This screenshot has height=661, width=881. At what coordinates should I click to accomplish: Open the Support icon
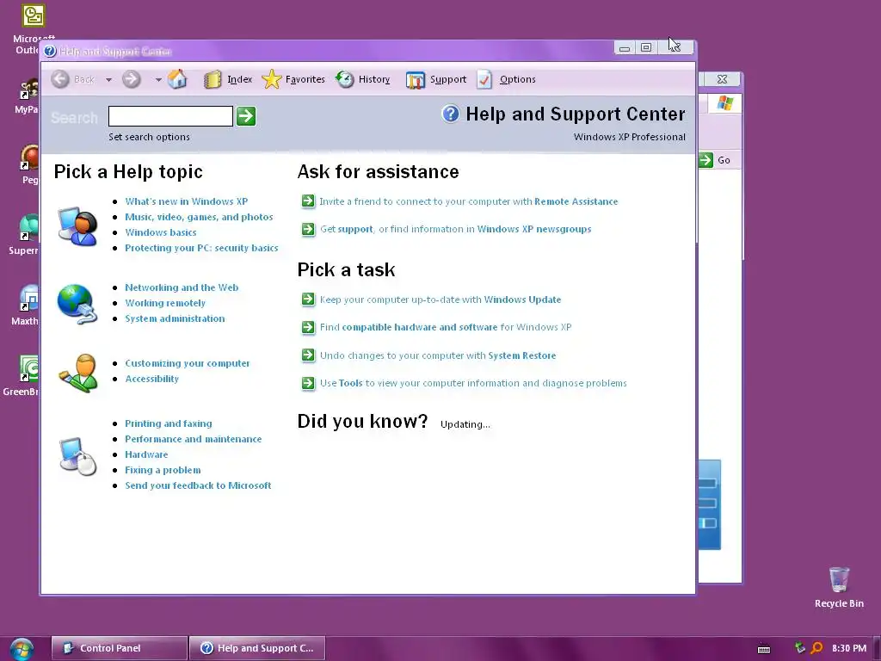click(416, 80)
